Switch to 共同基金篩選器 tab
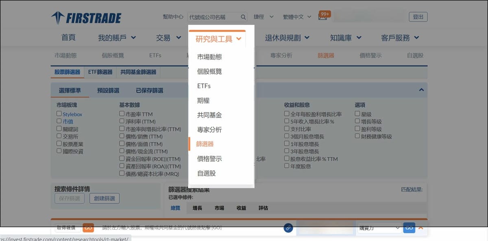This screenshot has height=241, width=488. (138, 72)
